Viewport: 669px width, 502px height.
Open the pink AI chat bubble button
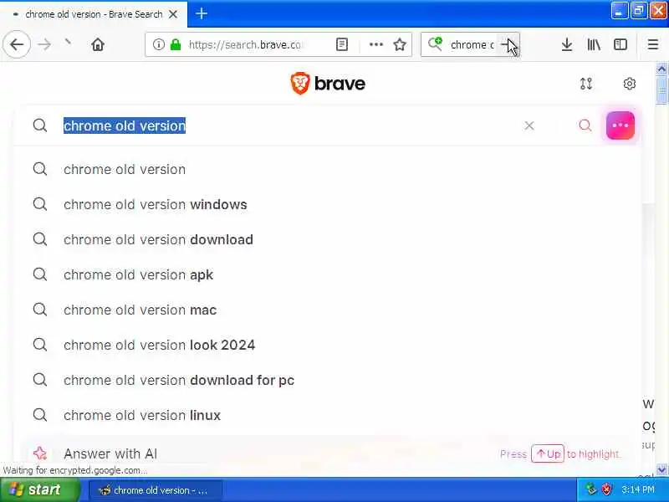coord(620,125)
